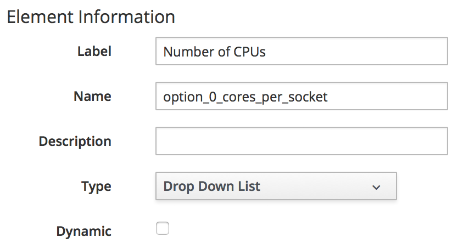Image resolution: width=469 pixels, height=248 pixels.
Task: Click the word "Information" in the heading
Action: tap(127, 16)
